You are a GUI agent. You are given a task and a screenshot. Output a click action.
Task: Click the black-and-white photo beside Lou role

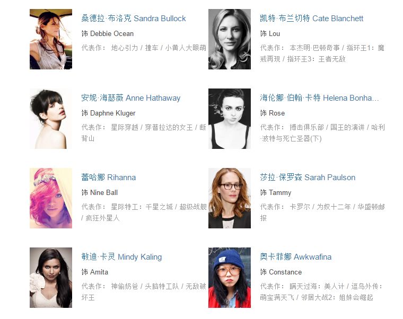click(230, 39)
